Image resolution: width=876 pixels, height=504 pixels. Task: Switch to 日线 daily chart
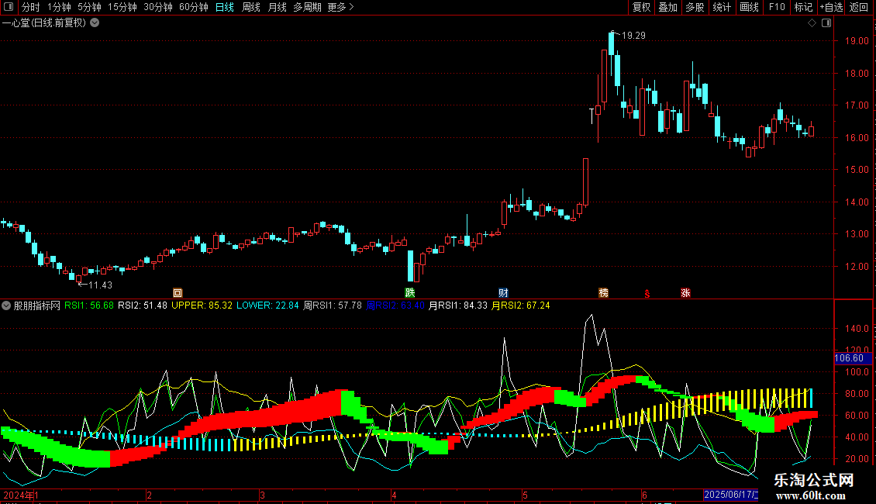(225, 7)
